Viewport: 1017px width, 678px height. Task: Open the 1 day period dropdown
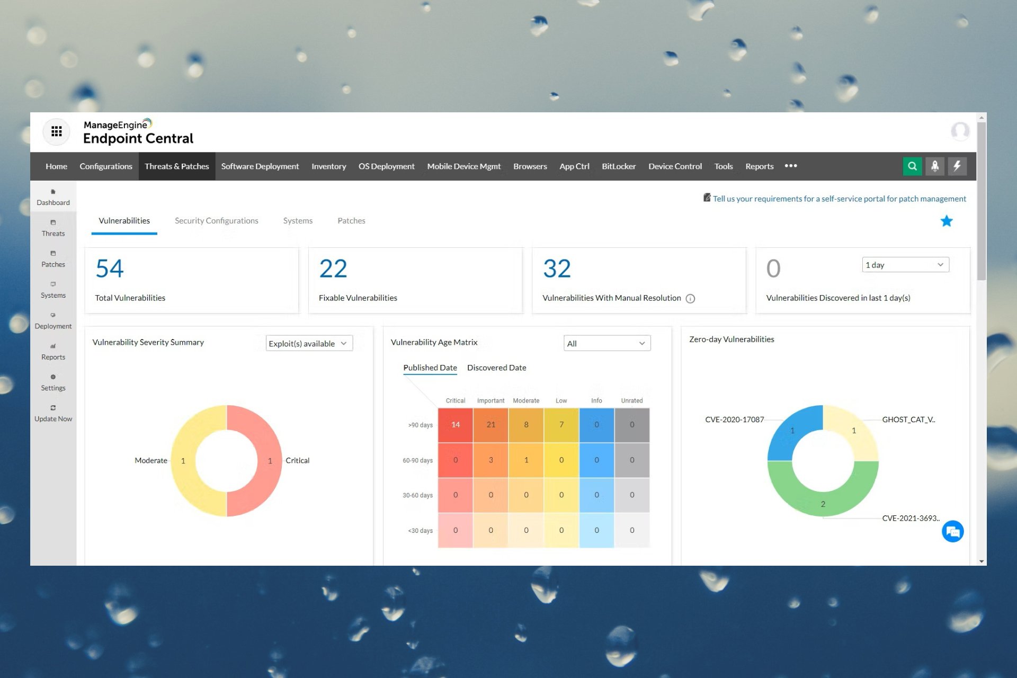click(x=905, y=265)
